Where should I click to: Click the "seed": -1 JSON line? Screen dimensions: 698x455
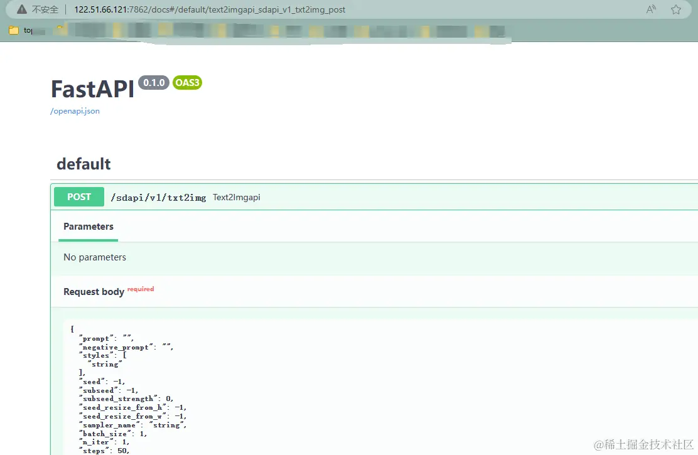point(102,382)
